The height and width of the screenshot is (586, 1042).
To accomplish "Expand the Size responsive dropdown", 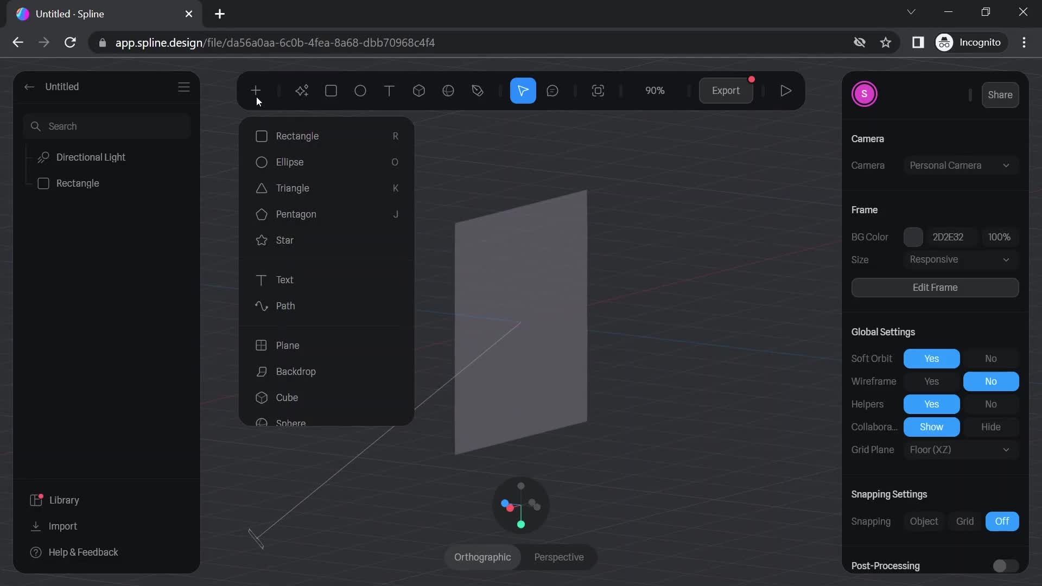I will [x=1007, y=260].
